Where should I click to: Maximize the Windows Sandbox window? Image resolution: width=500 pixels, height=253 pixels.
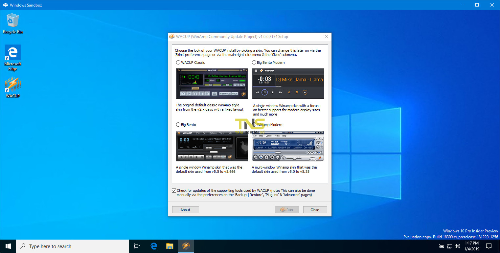pos(477,5)
